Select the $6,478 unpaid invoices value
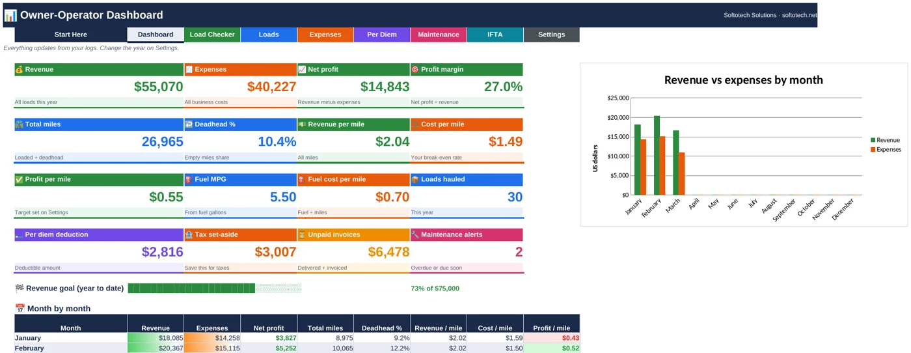Screen dimensions: 911x353 tap(388, 251)
